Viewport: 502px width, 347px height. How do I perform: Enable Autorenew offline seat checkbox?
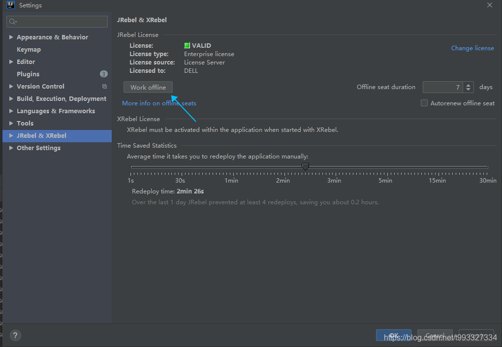click(424, 103)
